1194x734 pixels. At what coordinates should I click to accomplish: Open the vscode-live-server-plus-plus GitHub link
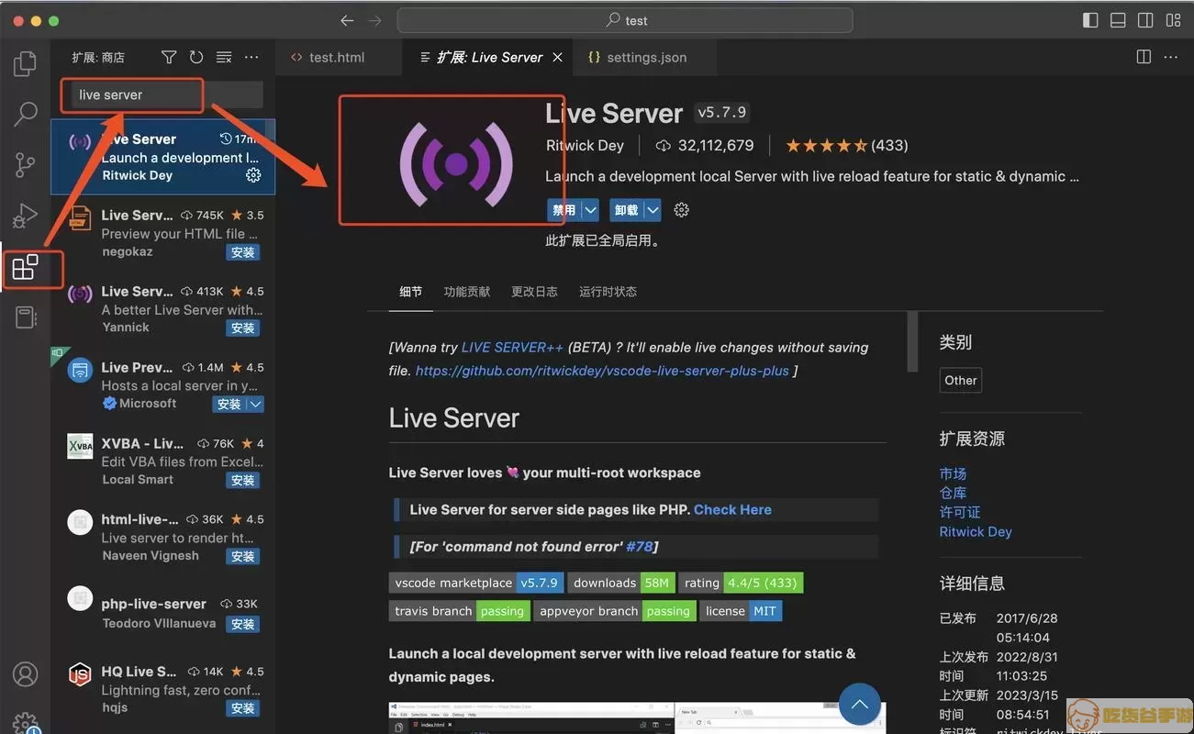tap(602, 371)
